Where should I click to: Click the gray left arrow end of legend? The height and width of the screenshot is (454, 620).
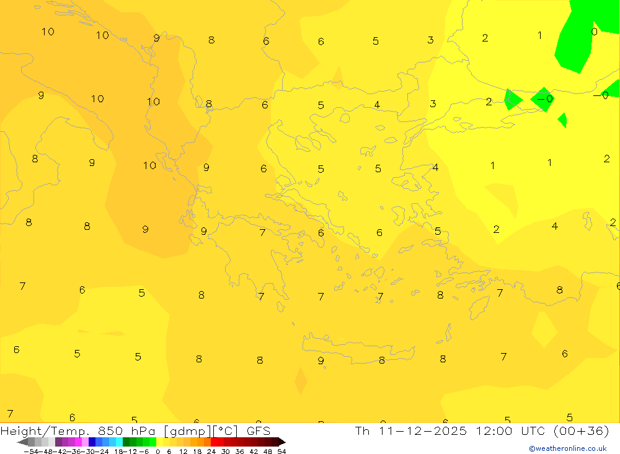22,442
